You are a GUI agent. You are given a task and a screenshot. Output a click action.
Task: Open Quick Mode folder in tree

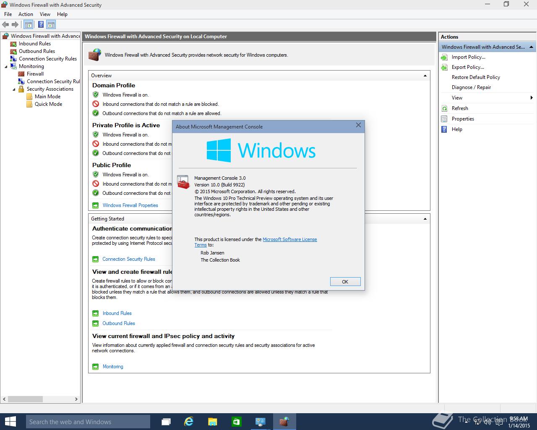48,104
